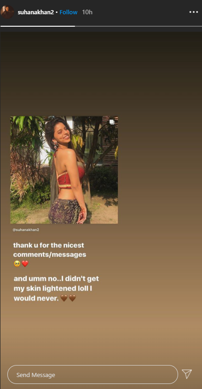Image resolution: width=202 pixels, height=389 pixels.
Task: Open the suhanakhan2 profile avatar
Action: [7, 12]
